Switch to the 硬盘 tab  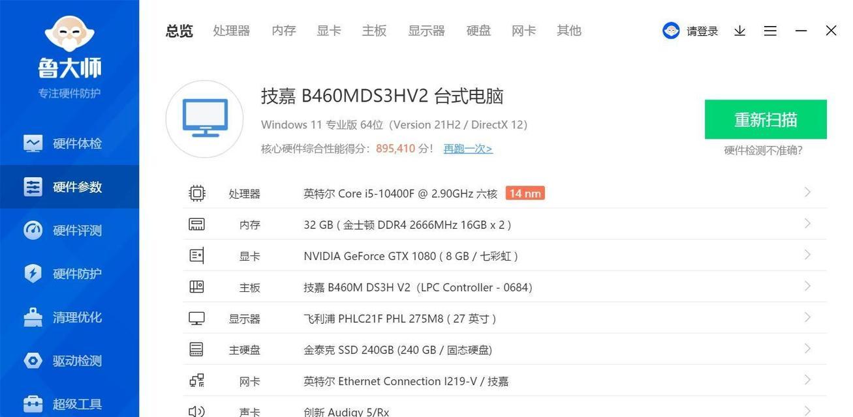pyautogui.click(x=478, y=31)
